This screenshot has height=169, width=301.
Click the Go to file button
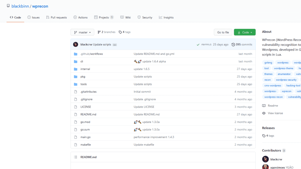[x=223, y=32]
